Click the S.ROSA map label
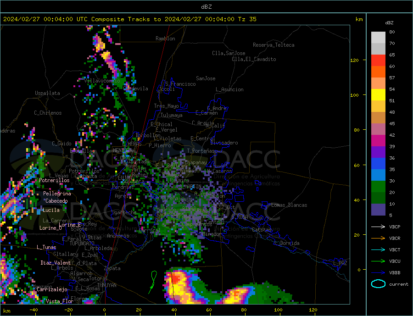The width and height of the screenshot is (413, 316). pyautogui.click(x=240, y=217)
